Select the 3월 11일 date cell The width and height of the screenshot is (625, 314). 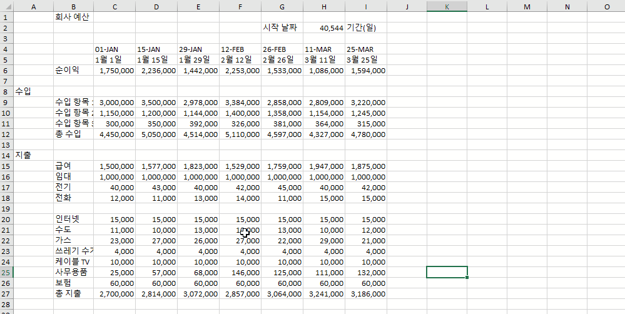point(324,60)
